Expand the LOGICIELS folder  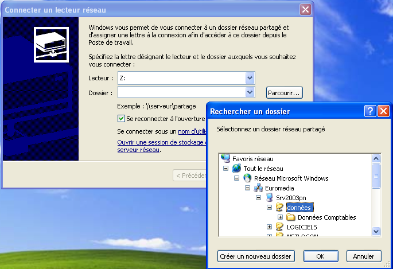pos(270,227)
